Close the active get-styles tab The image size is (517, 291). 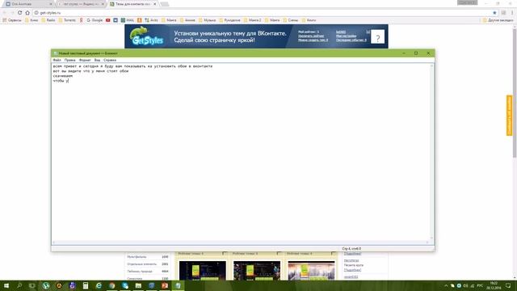(x=154, y=4)
